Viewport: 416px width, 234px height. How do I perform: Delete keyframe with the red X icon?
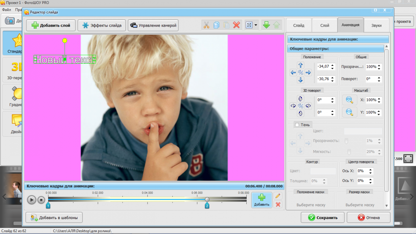tap(278, 204)
